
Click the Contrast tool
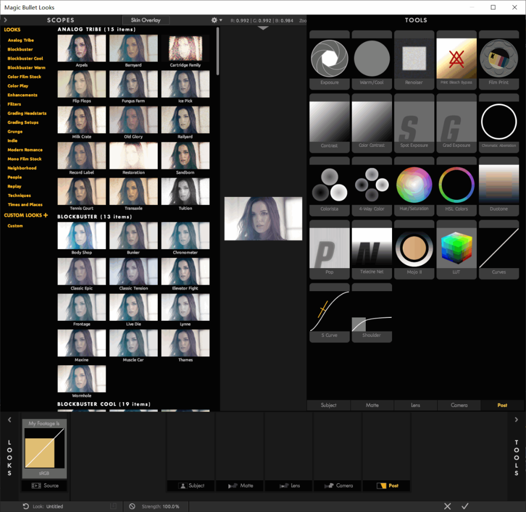329,123
